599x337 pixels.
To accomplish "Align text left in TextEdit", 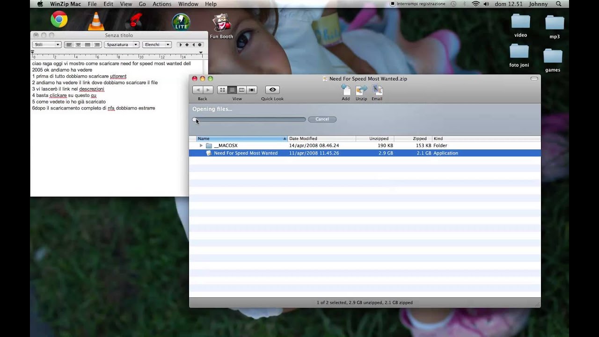I will tap(69, 44).
